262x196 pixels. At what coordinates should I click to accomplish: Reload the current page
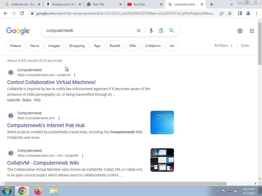click(22, 13)
